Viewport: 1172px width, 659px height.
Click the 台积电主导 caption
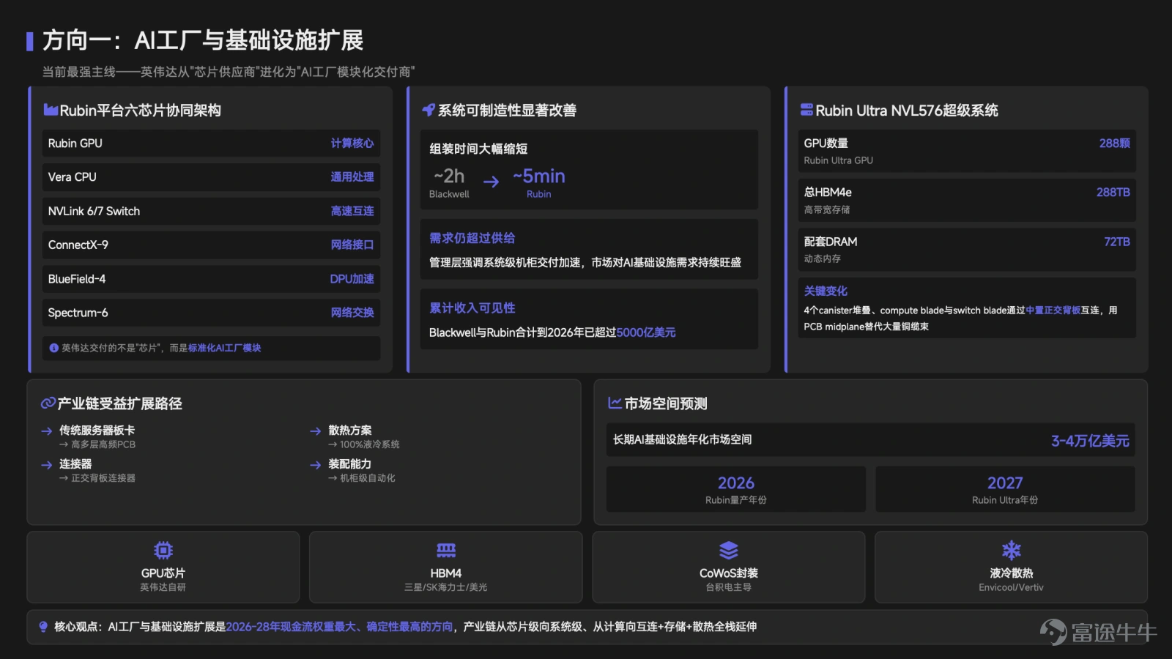[729, 587]
